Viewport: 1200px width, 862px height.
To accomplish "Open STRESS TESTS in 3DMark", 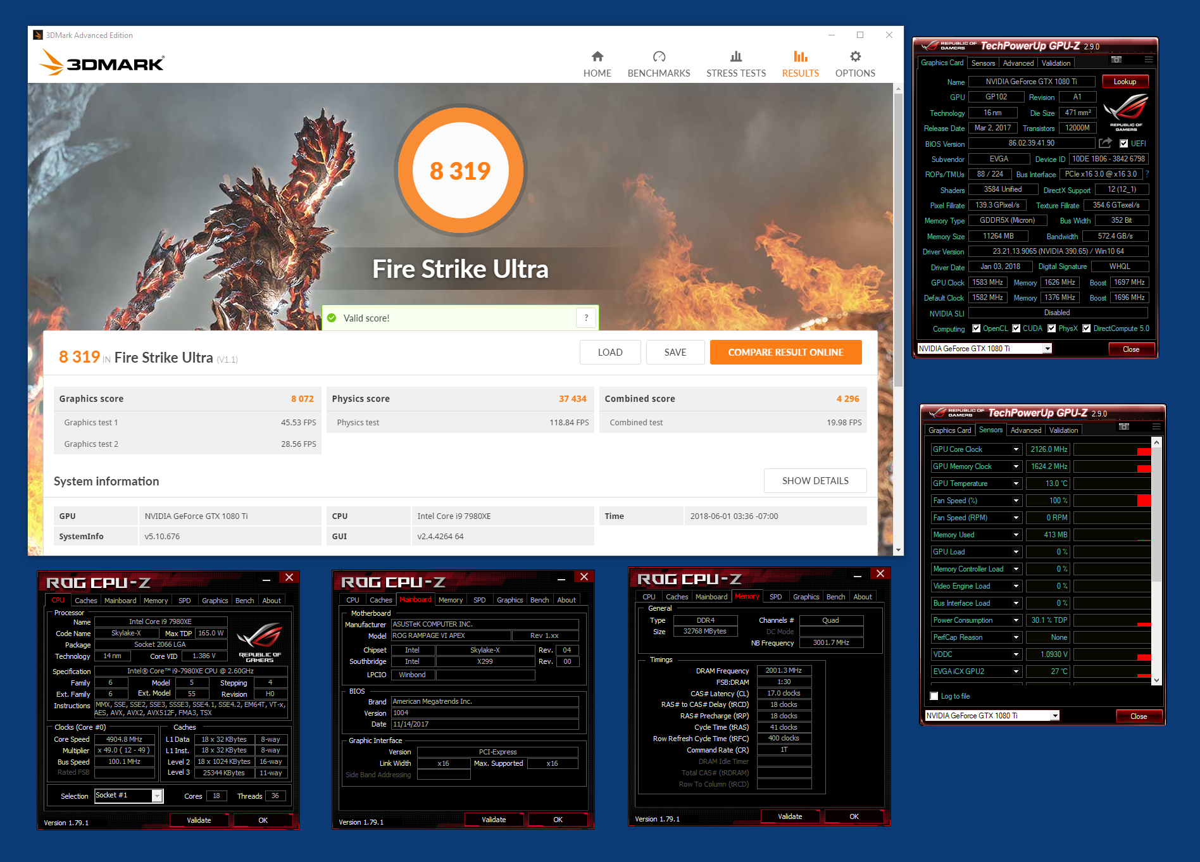I will click(736, 65).
